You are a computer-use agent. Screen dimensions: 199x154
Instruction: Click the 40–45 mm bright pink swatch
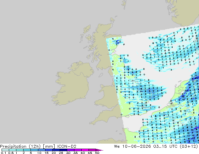coord(85,150)
